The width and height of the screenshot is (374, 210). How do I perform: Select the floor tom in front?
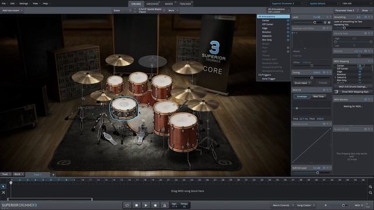tap(183, 132)
